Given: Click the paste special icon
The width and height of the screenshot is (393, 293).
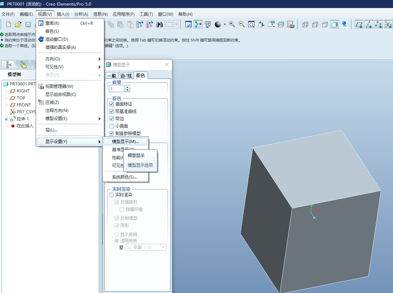Looking at the screenshot, I should coord(130,24).
